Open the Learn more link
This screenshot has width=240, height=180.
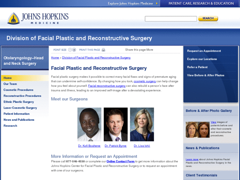192,159
